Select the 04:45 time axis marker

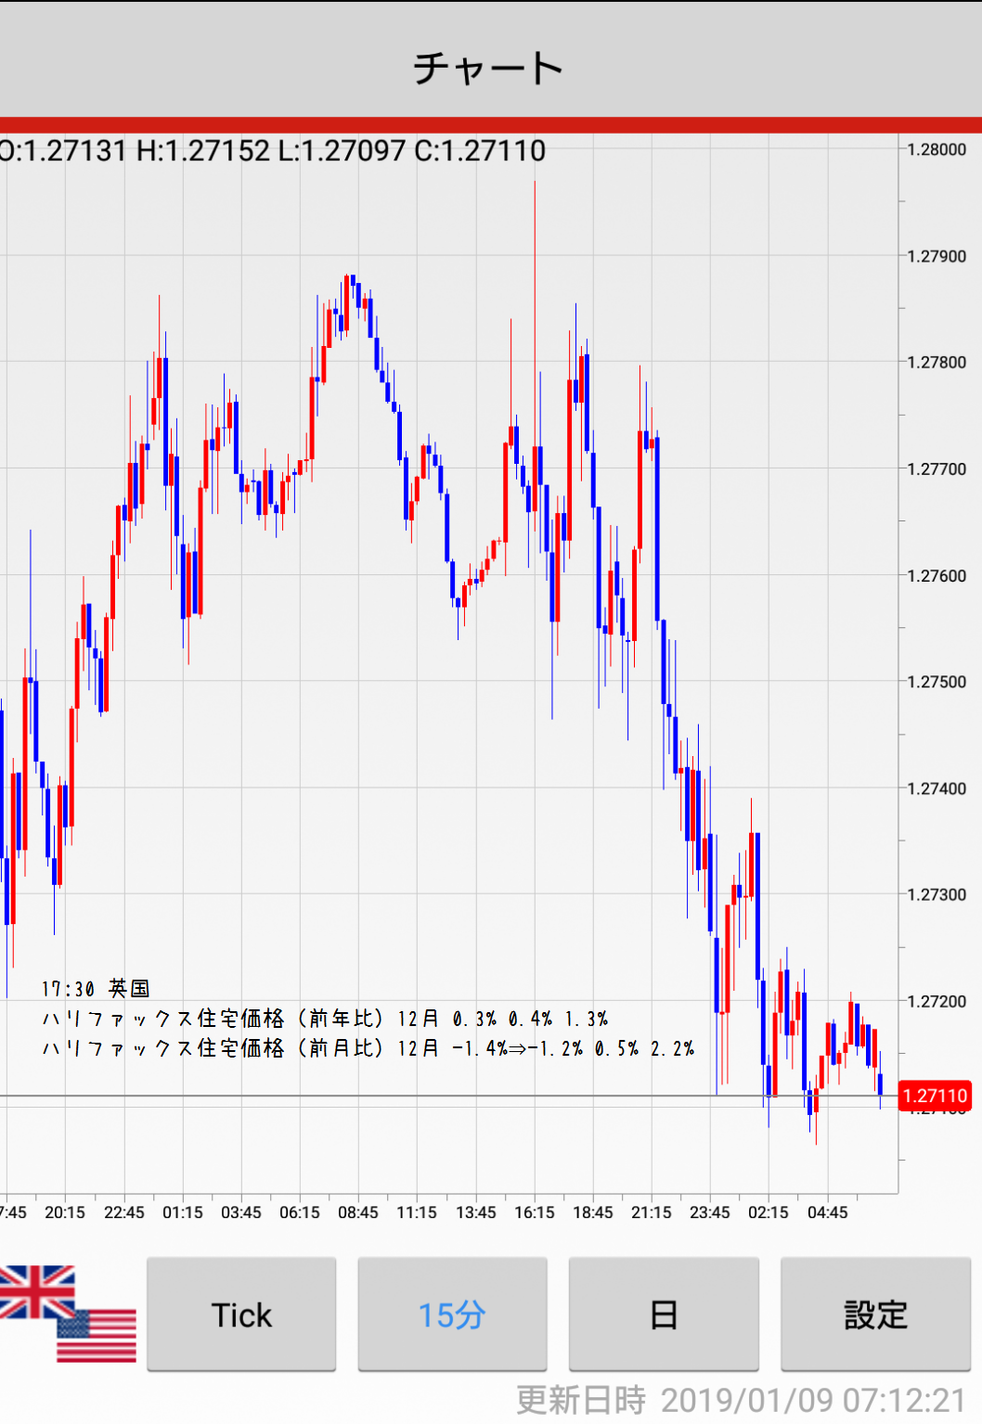[x=827, y=1212]
